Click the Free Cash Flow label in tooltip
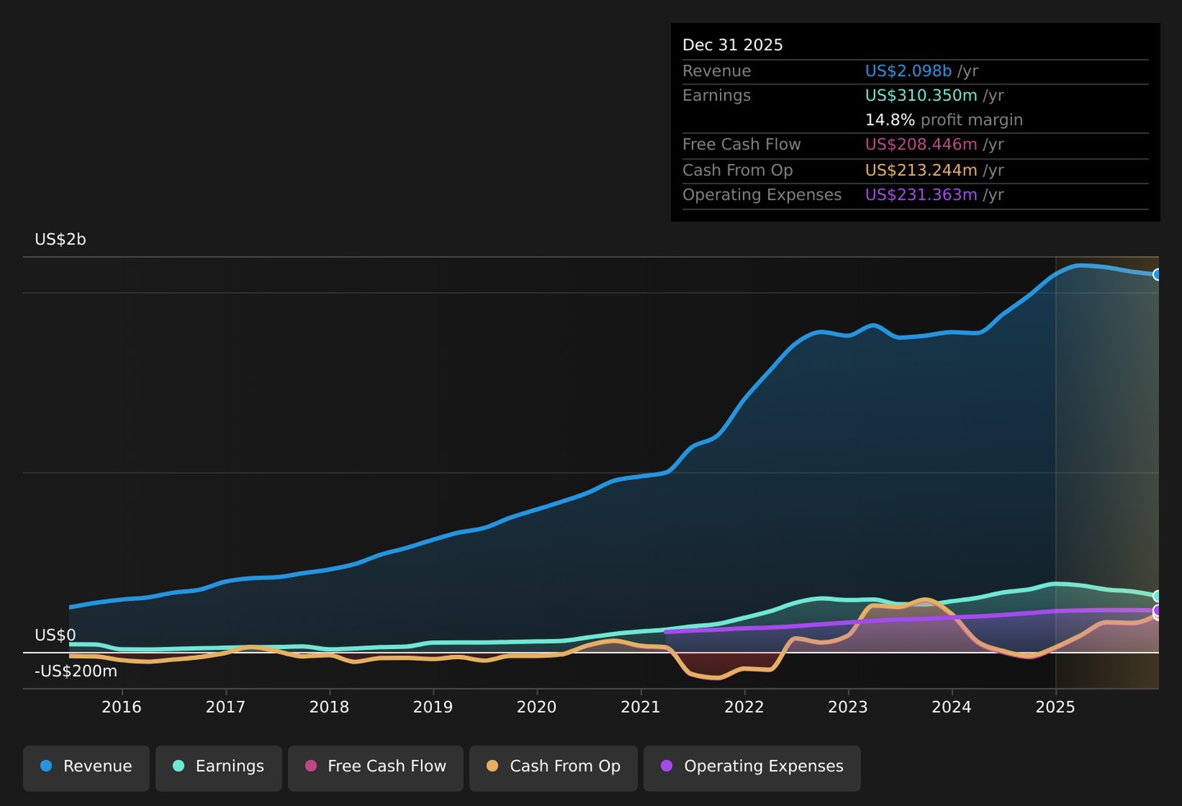This screenshot has width=1182, height=806. tap(742, 144)
